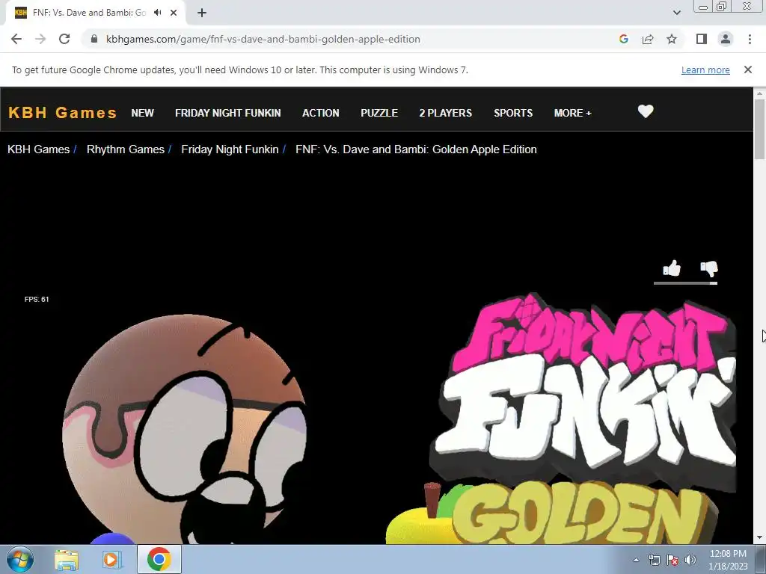Click the Learn more link
The image size is (766, 574).
(x=705, y=70)
